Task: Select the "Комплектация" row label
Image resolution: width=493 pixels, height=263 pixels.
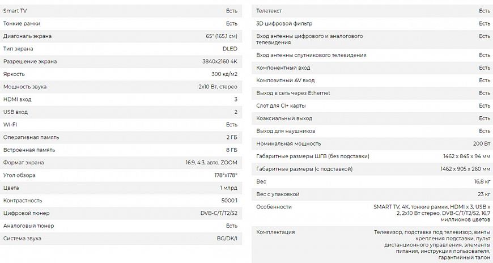Action: coord(275,232)
